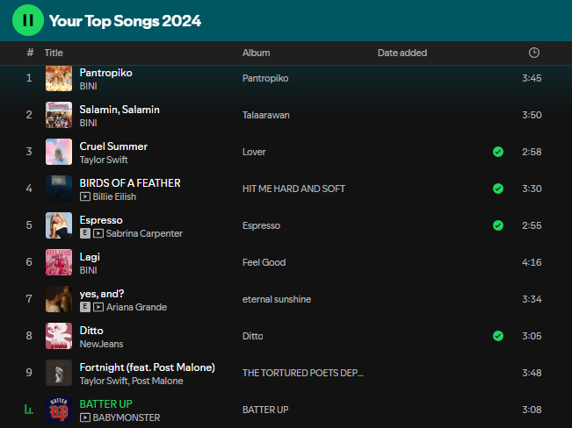This screenshot has height=428, width=572.
Task: Sort by the duration clock icon
Action: pyautogui.click(x=533, y=53)
